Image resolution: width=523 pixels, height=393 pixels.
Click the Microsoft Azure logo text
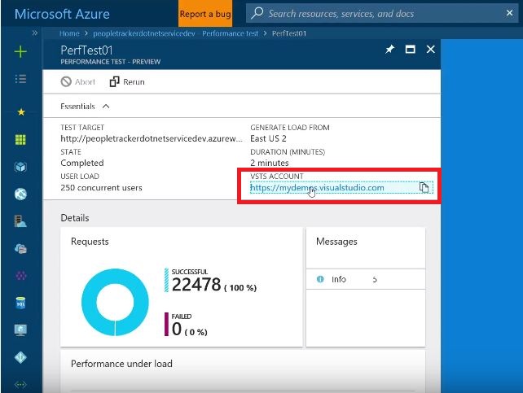point(62,14)
